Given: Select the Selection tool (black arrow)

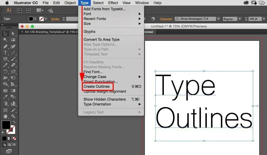Looking at the screenshot, I should click(x=5, y=33).
